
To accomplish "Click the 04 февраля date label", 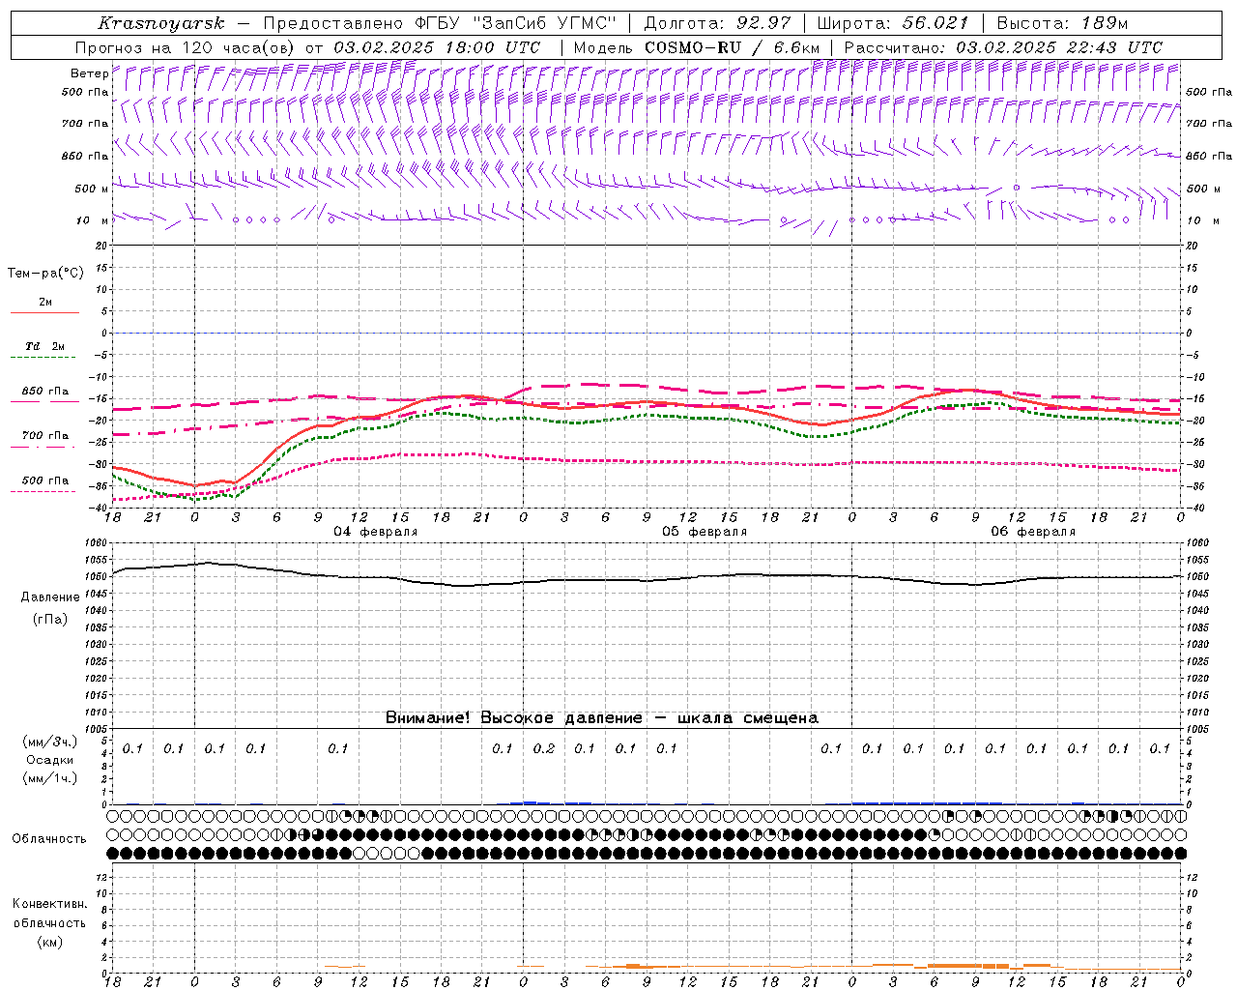I will pos(376,532).
